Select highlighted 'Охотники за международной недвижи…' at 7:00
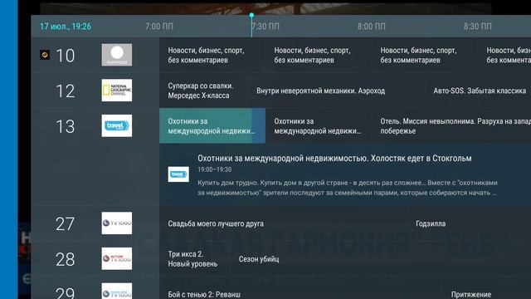 [212, 125]
